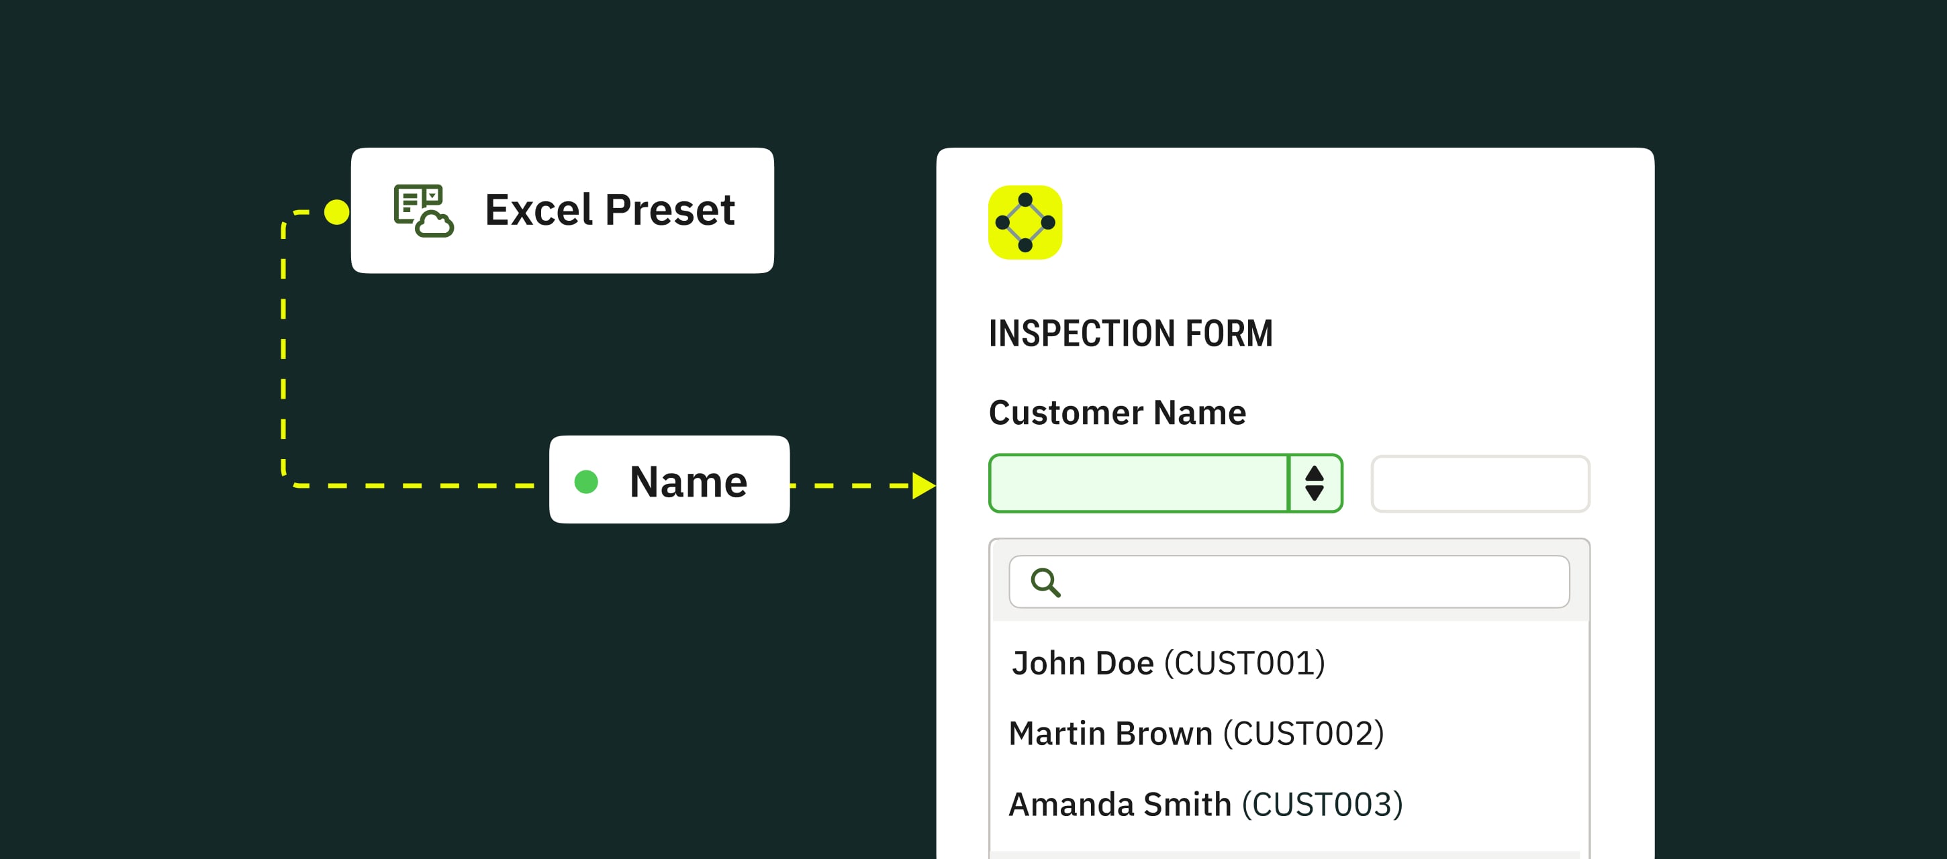Click the green status dot beside Name

click(x=585, y=481)
